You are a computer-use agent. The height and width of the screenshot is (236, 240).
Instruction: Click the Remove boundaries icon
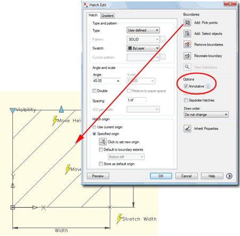tap(187, 44)
